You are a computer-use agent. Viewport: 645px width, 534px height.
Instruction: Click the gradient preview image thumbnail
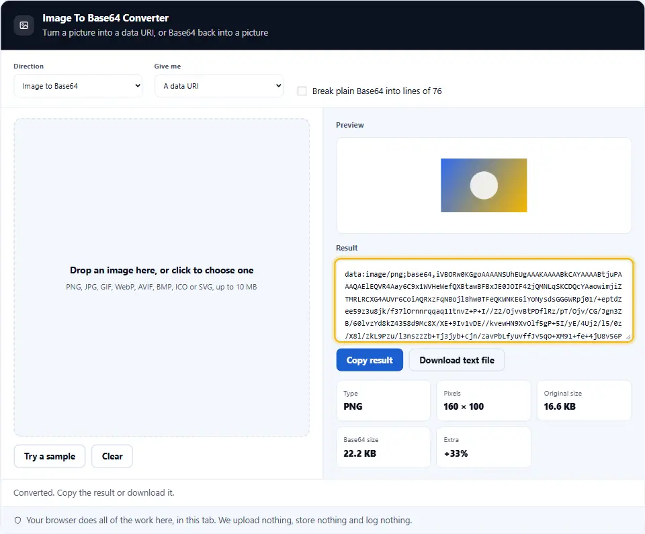click(x=484, y=185)
